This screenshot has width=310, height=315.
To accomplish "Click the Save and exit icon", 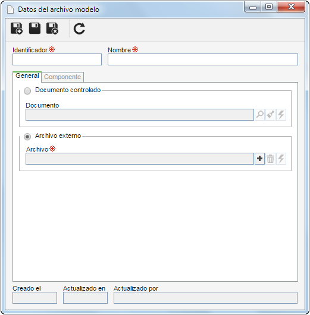I will (52, 29).
